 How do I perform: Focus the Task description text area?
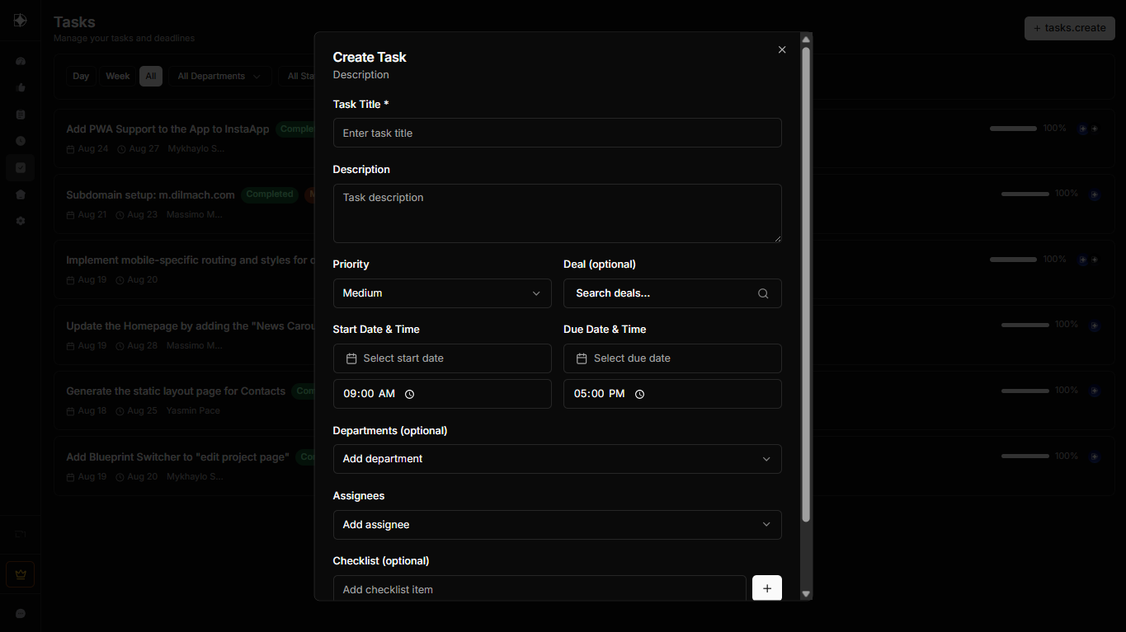tap(557, 213)
